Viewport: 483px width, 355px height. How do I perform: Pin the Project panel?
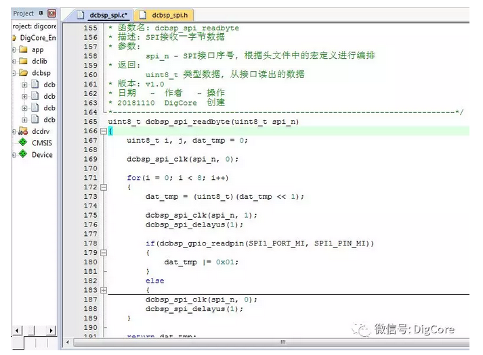point(41,14)
